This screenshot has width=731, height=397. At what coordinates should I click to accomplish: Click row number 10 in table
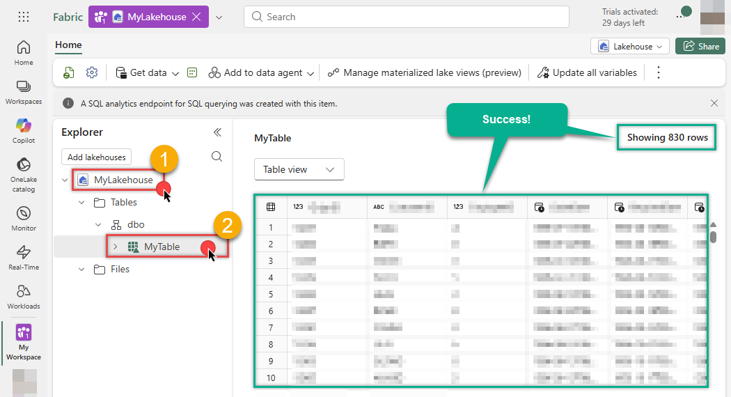pos(271,378)
